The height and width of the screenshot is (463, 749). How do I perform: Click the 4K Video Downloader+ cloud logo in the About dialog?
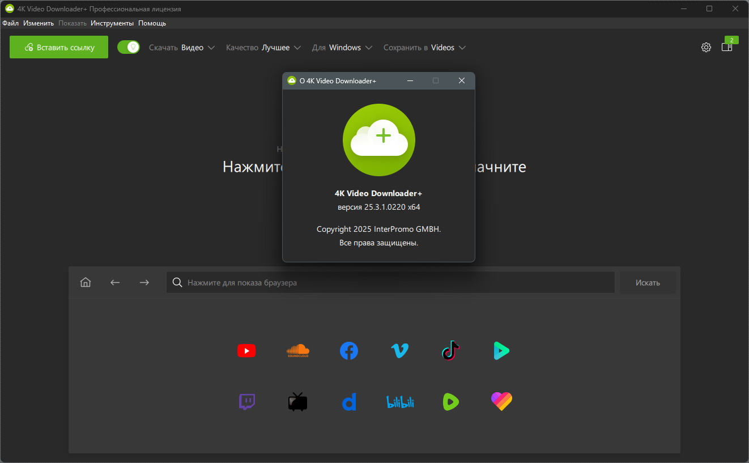379,140
